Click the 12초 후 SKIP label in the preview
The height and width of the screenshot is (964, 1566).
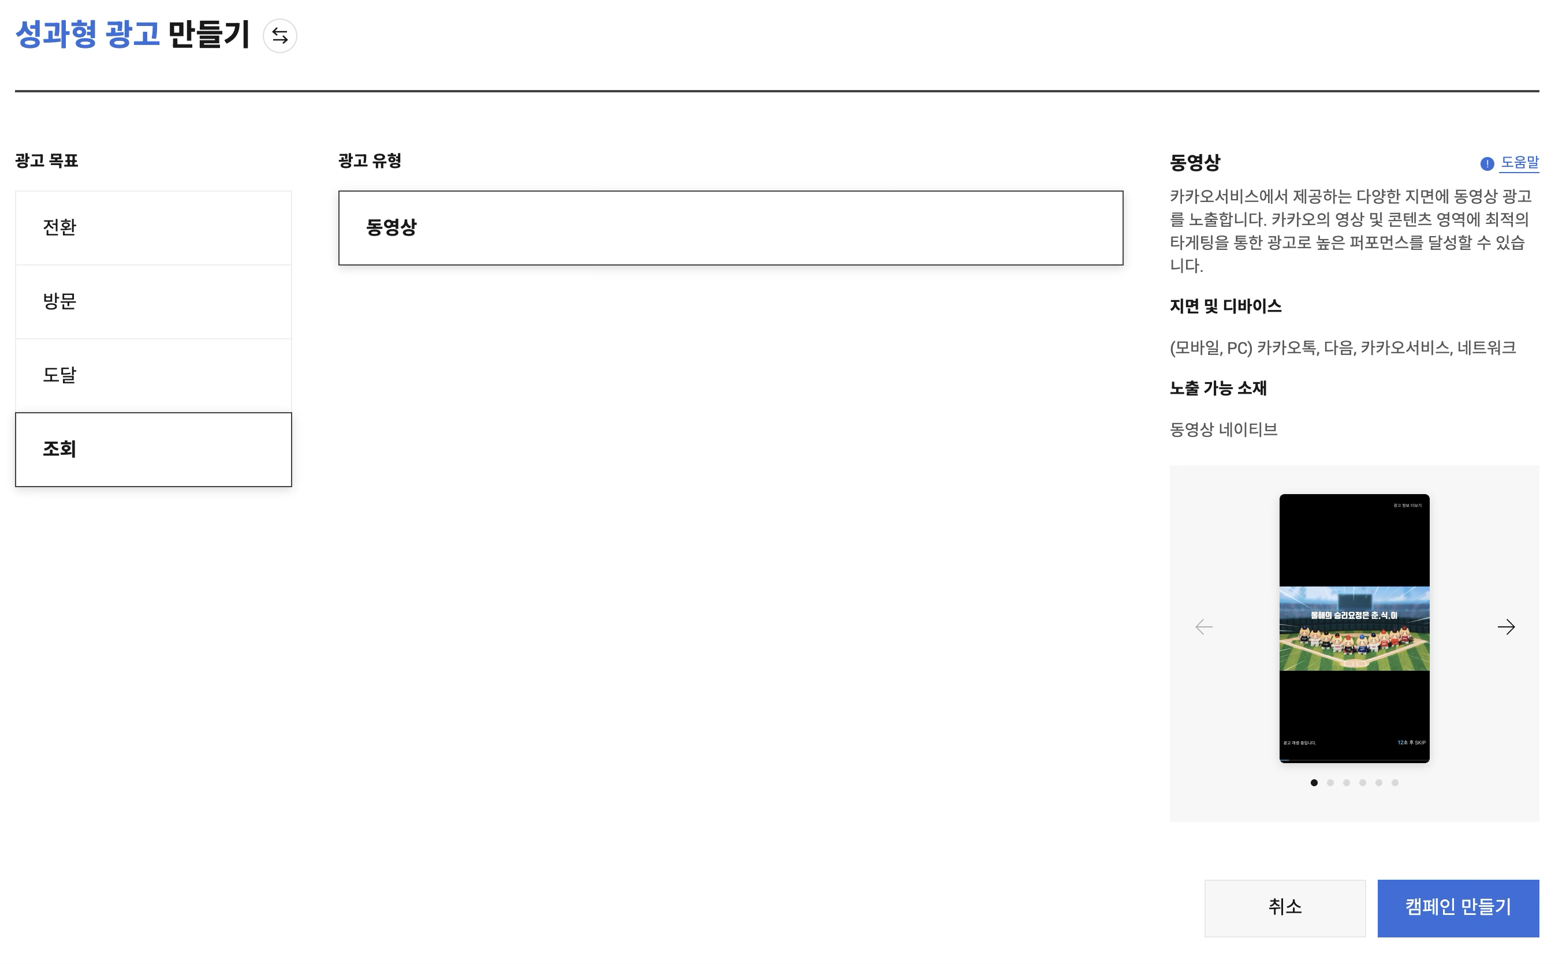click(1411, 742)
